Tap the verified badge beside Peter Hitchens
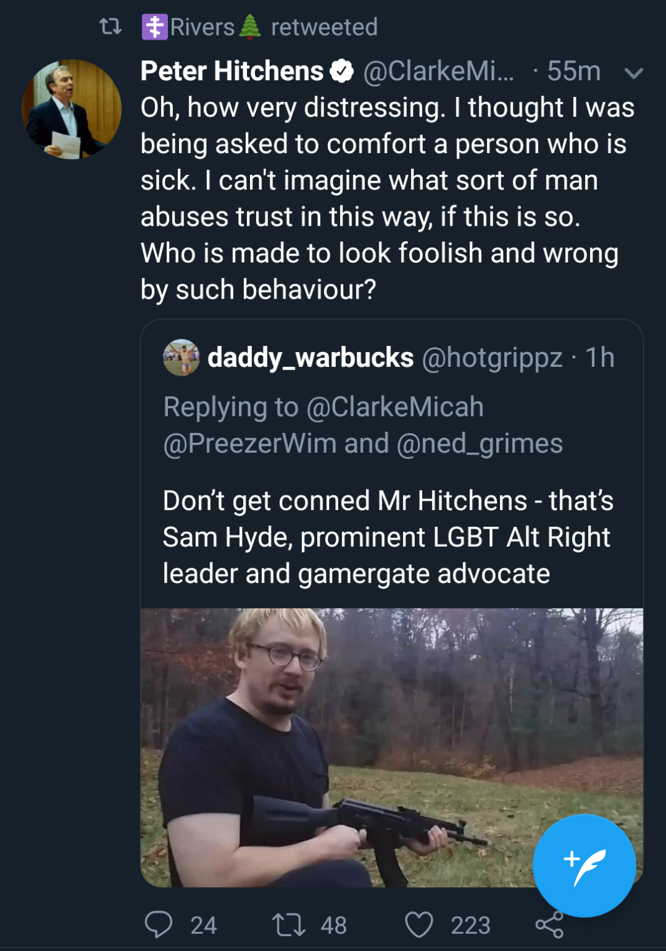The width and height of the screenshot is (666, 951). (x=341, y=72)
